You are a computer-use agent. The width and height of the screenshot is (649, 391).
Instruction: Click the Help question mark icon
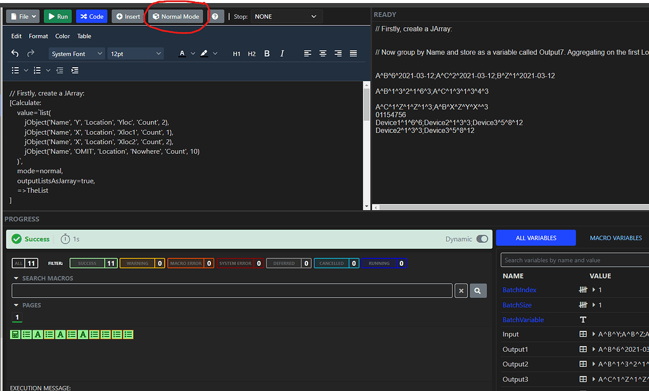pos(214,16)
